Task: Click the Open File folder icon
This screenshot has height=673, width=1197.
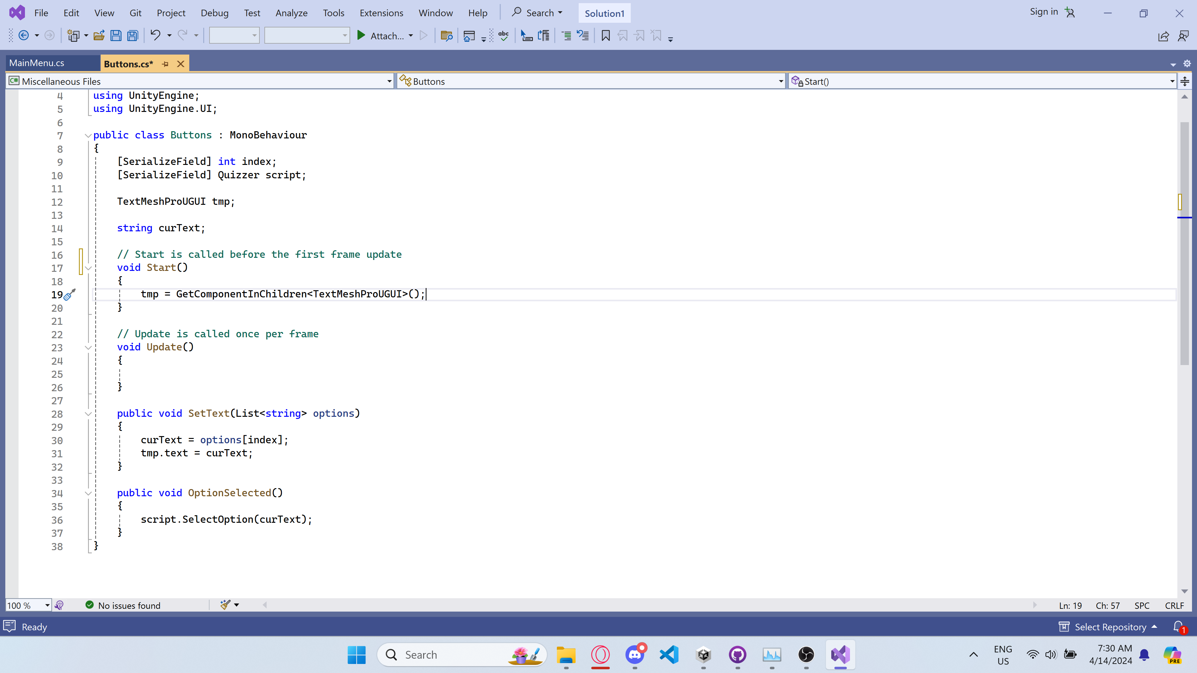Action: point(99,36)
